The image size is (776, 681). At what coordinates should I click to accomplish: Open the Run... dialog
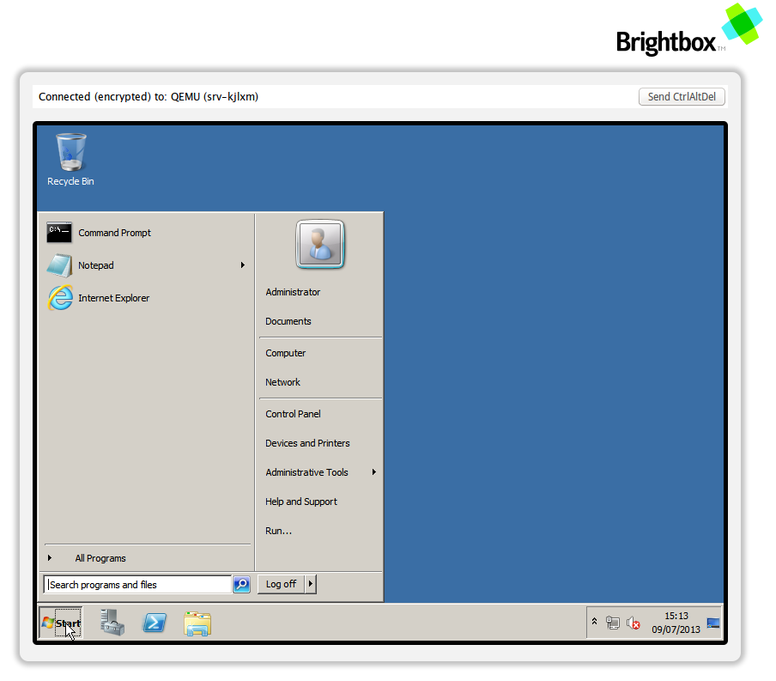279,531
